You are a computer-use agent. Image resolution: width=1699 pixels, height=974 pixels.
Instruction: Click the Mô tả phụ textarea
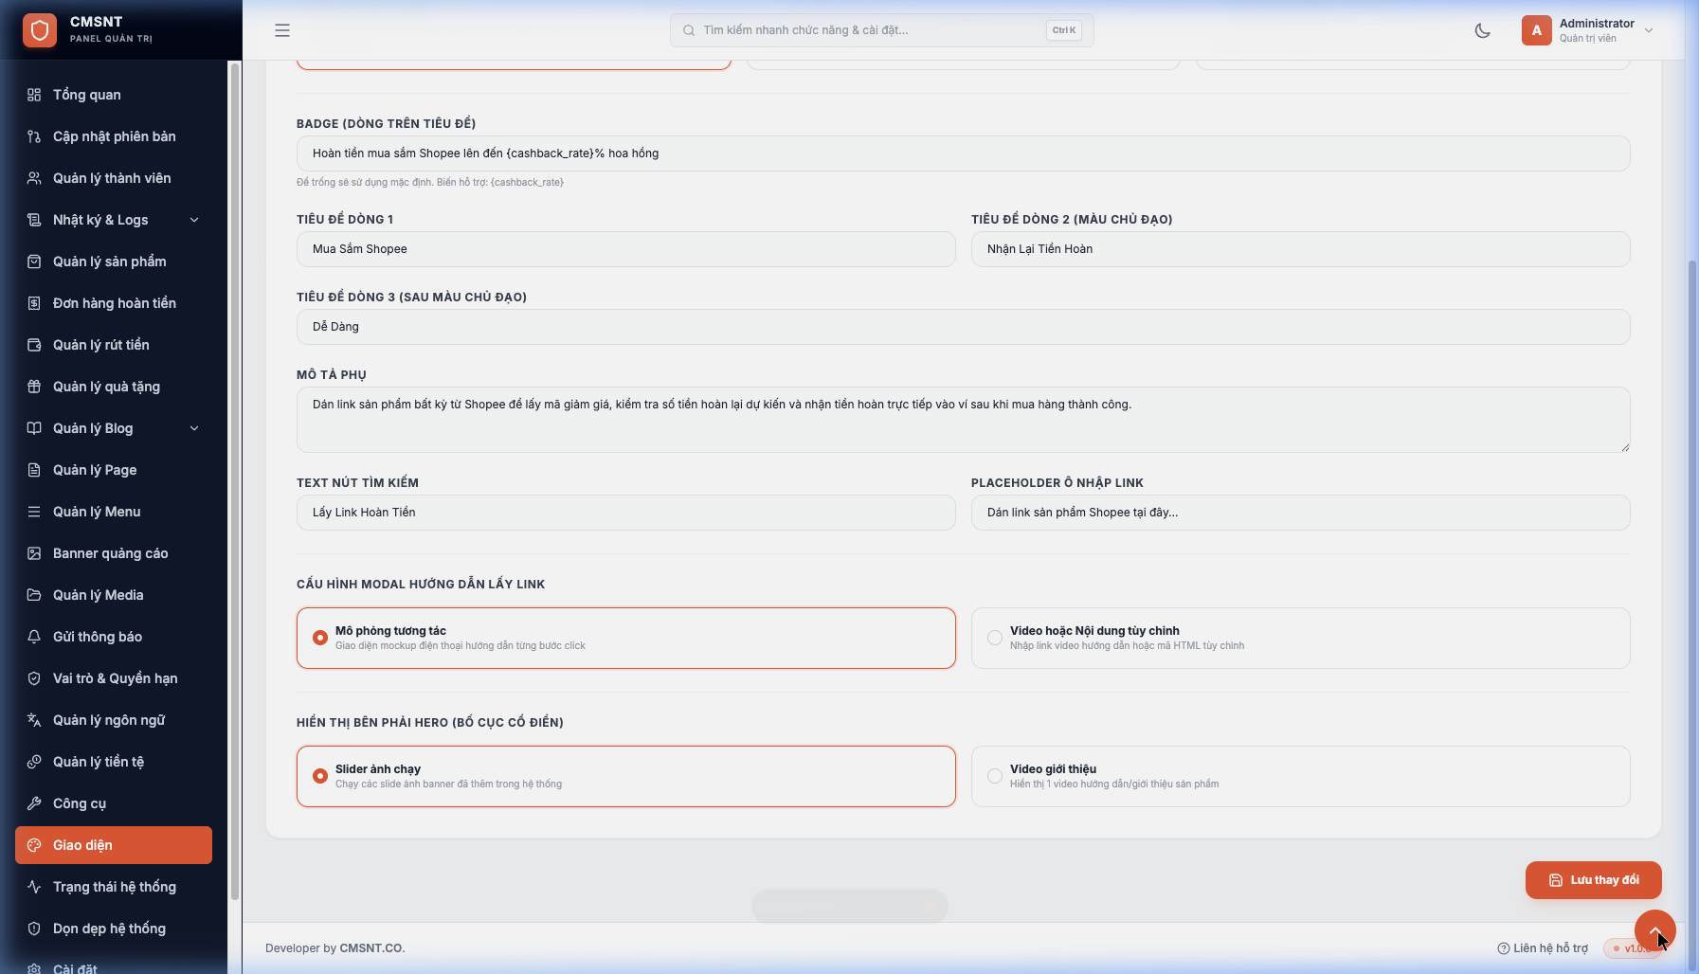point(963,420)
